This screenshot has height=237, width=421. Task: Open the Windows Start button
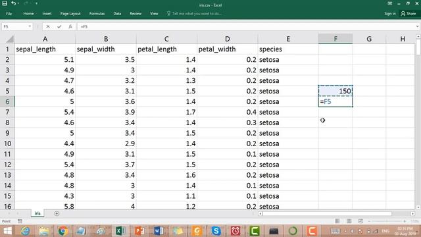(x=7, y=231)
